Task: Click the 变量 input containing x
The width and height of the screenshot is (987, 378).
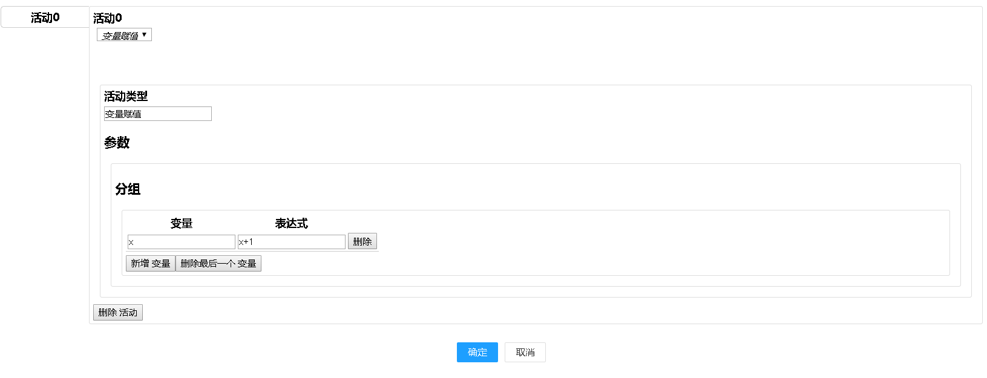Action: (x=182, y=242)
